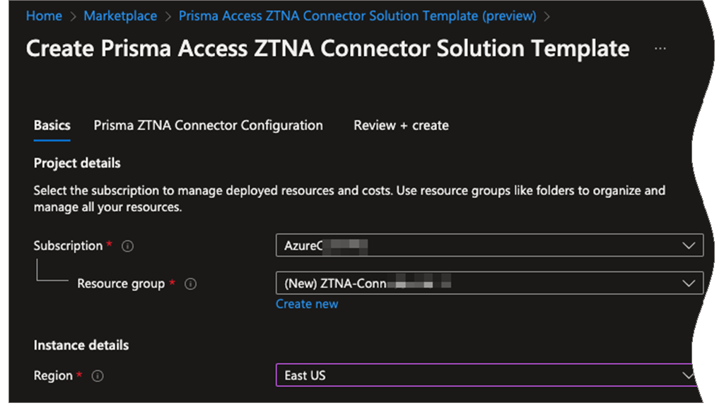The width and height of the screenshot is (724, 420).
Task: Expand the Subscription dropdown
Action: click(489, 245)
